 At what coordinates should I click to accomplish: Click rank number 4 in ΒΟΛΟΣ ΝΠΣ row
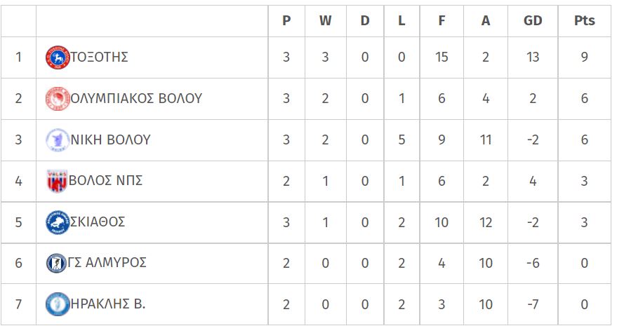18,182
